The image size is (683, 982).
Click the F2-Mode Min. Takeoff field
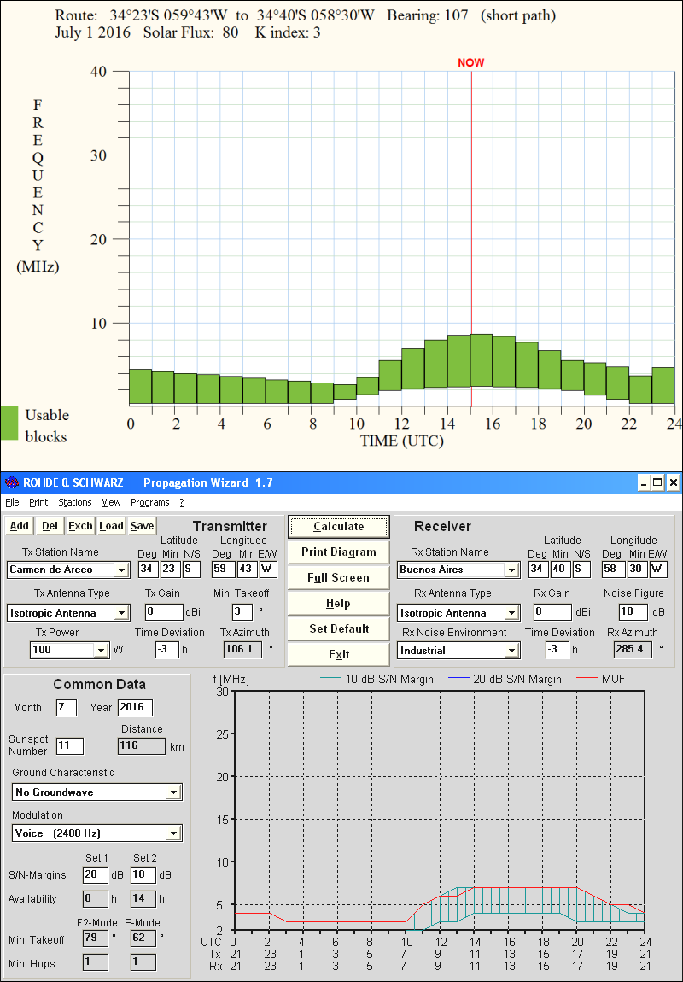coord(96,938)
